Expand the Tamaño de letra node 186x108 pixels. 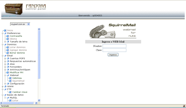point(5,42)
